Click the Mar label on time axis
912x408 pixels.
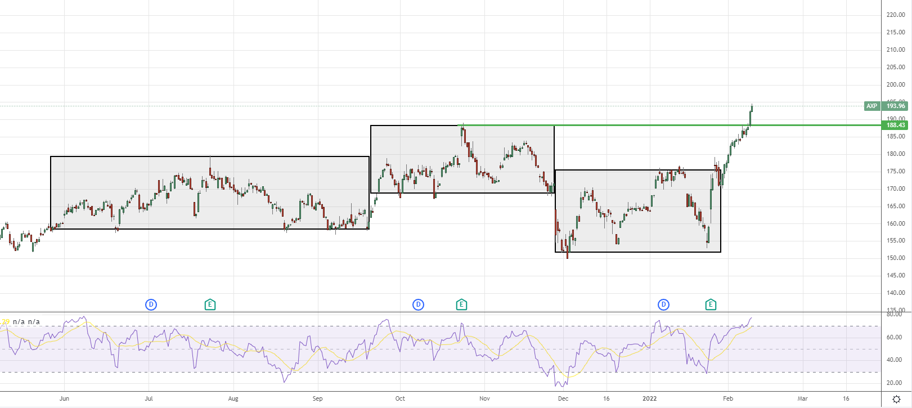[802, 398]
